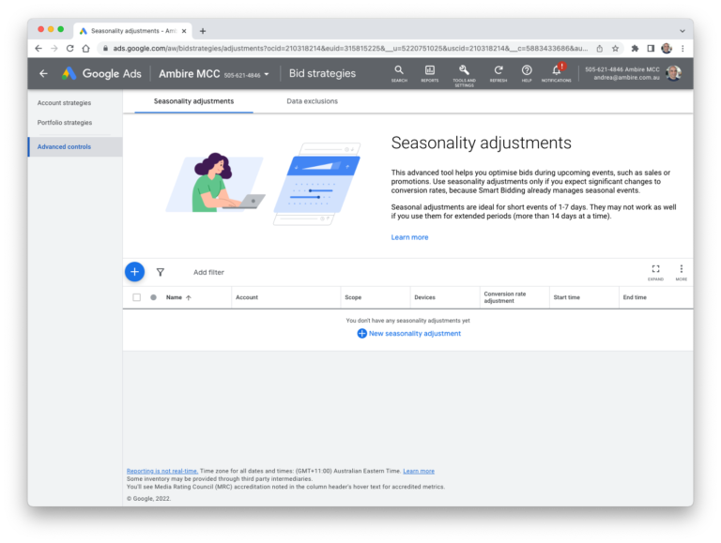
Task: Click the woman with laptop illustration
Action: click(x=216, y=183)
